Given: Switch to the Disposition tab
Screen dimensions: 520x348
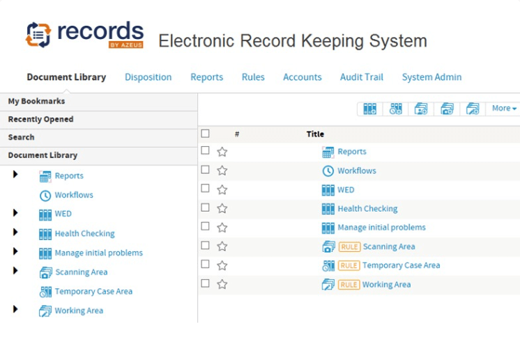Looking at the screenshot, I should pos(148,77).
